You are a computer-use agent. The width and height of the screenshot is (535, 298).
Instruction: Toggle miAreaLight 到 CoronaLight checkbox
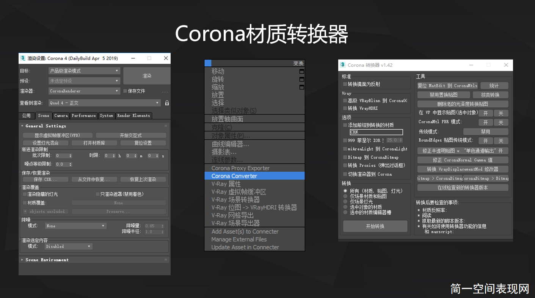click(345, 149)
